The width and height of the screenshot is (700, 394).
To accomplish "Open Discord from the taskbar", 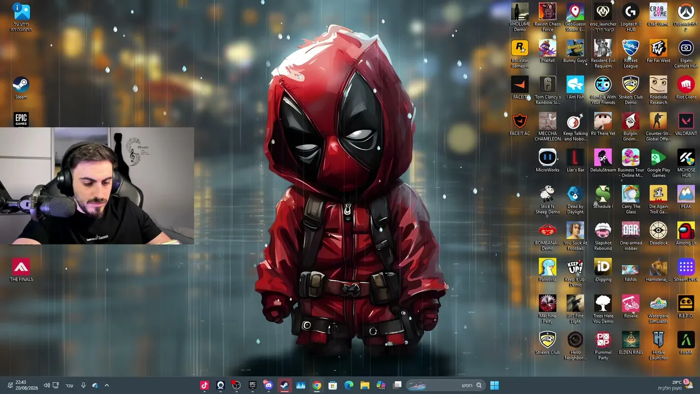I will point(269,385).
